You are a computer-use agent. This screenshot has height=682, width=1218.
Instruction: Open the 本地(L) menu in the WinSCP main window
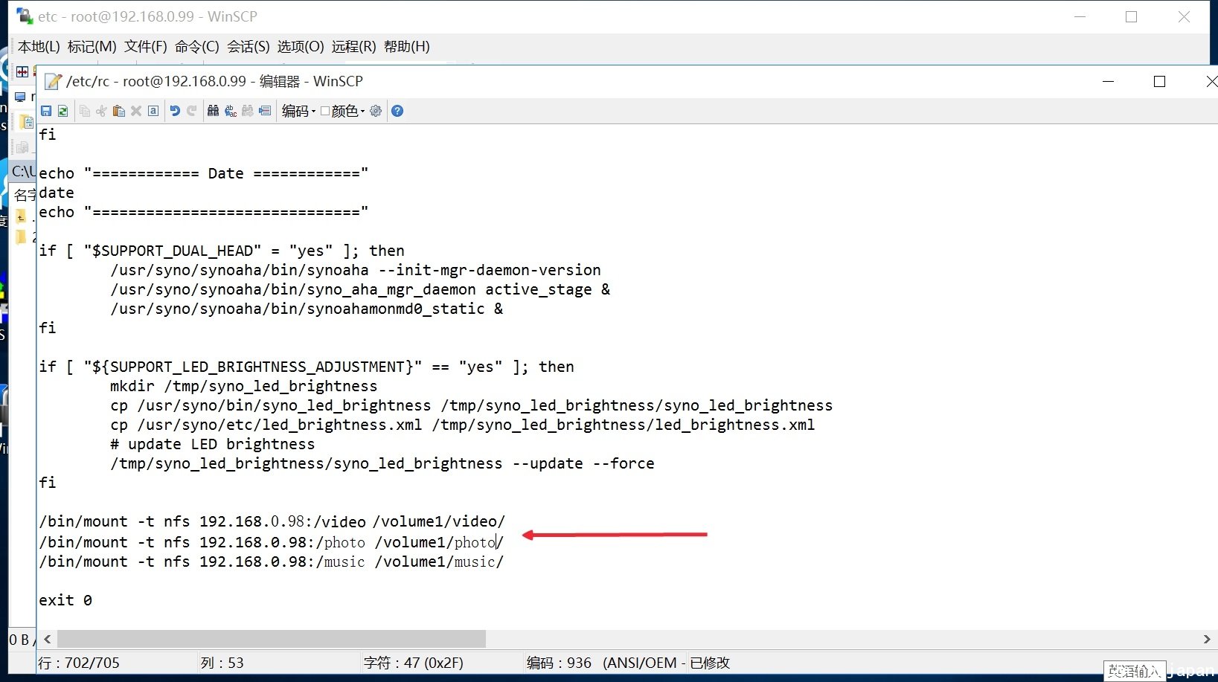point(39,47)
